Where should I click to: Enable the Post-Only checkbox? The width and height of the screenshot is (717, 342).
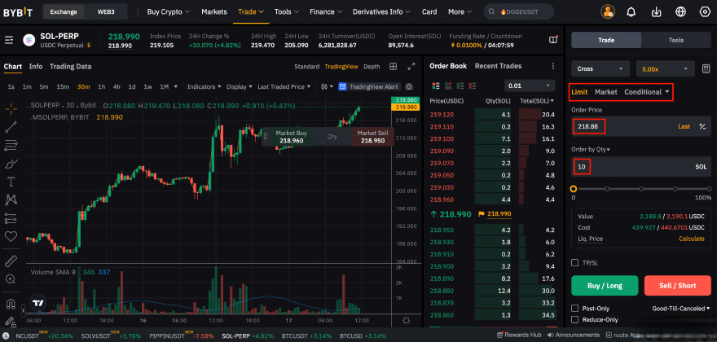tap(575, 309)
